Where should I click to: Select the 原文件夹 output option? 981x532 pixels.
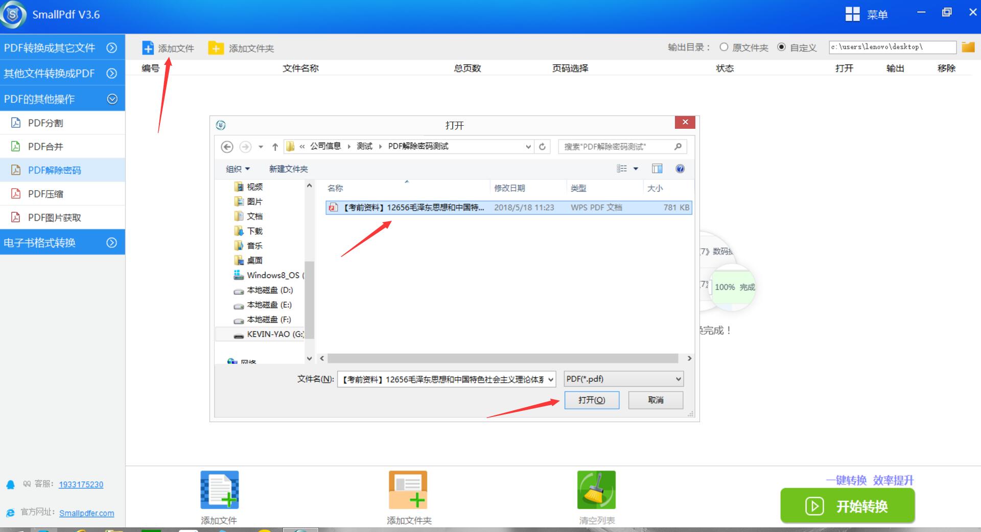tap(724, 47)
